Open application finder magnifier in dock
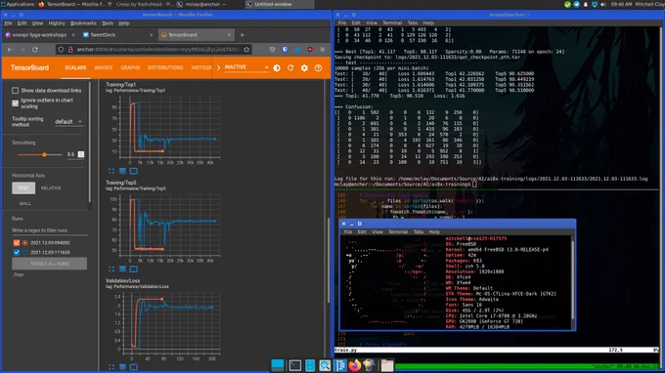Image resolution: width=665 pixels, height=373 pixels. [325, 365]
